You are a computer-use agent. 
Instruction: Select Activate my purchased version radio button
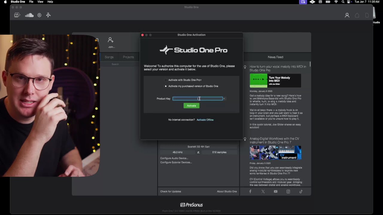166,86
